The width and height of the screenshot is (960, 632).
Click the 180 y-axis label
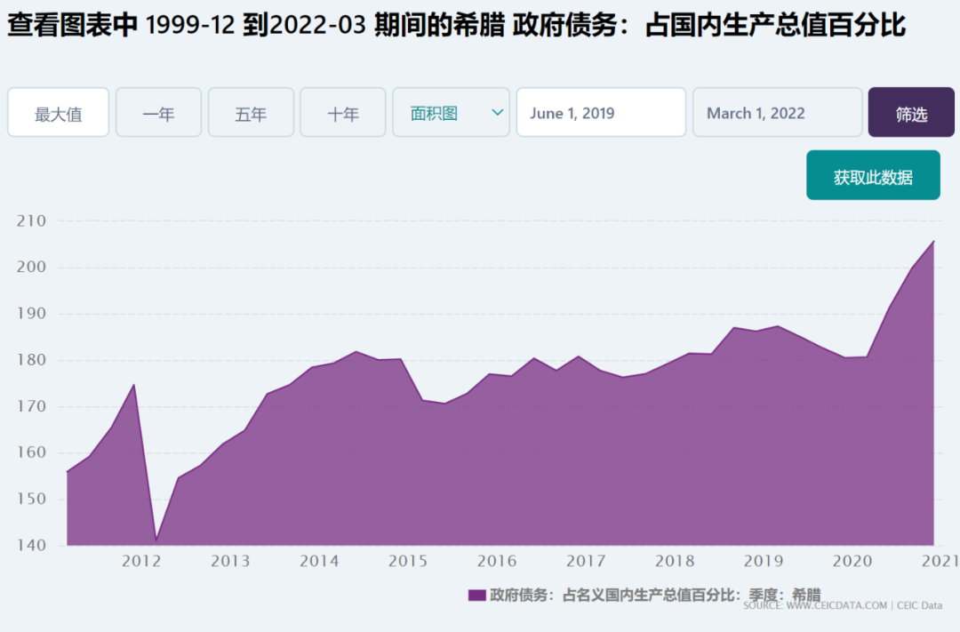click(x=31, y=360)
